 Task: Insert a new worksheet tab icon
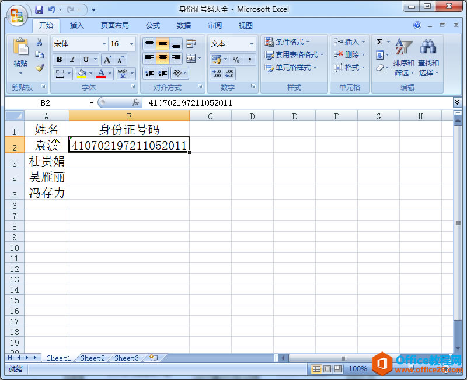(154, 358)
